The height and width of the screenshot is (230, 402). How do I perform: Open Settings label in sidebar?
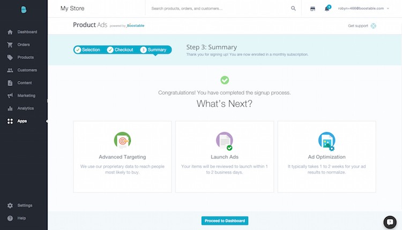[x=25, y=205]
